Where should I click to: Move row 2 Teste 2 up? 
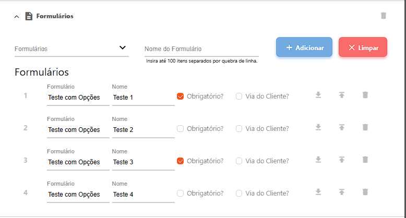point(342,128)
